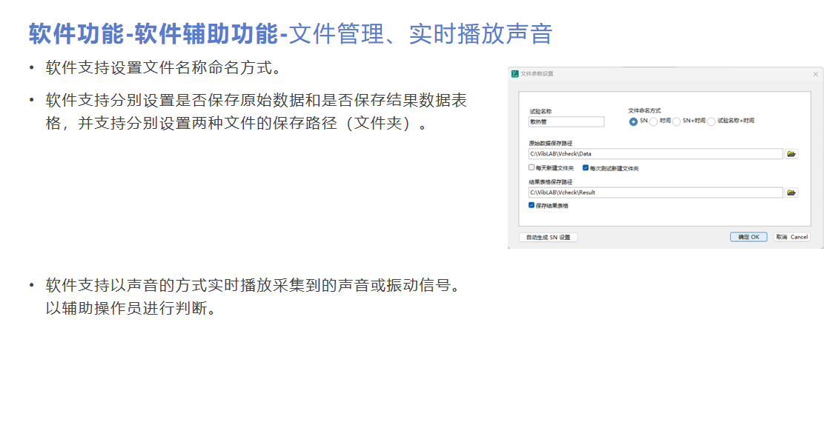Pick the 试验名称+时间 naming option

coord(711,121)
